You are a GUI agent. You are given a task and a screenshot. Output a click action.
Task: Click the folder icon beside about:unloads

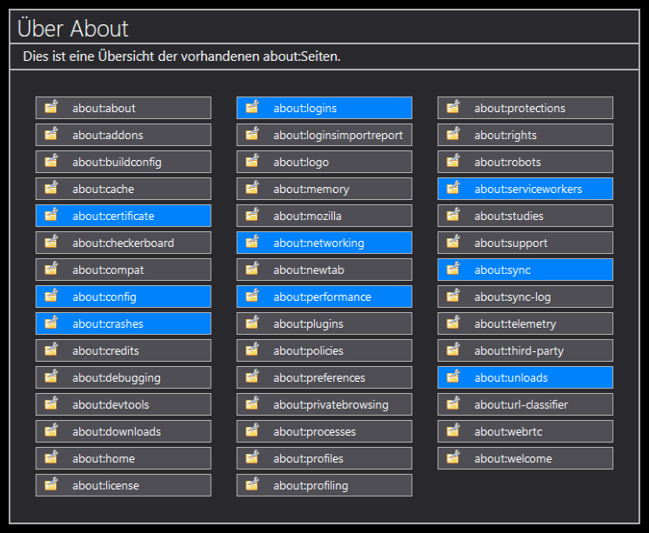pos(453,376)
